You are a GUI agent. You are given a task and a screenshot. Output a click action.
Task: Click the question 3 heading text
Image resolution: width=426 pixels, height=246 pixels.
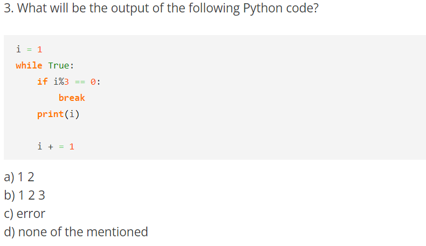[x=161, y=8]
